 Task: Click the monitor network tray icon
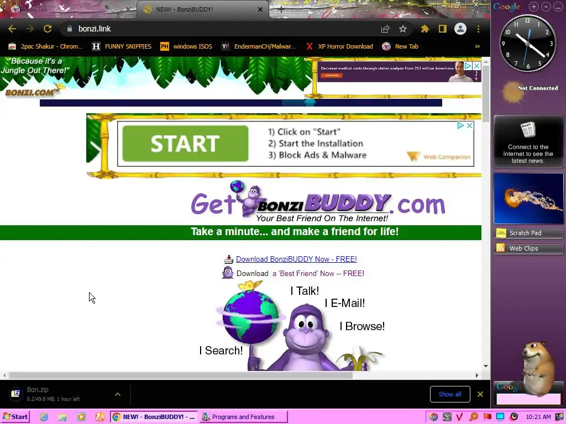(500, 417)
